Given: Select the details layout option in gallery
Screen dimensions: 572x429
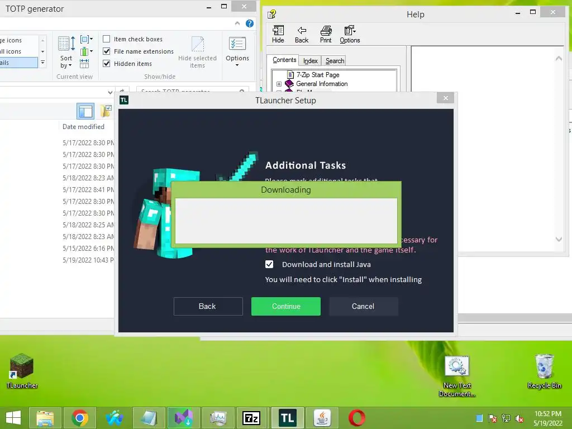Looking at the screenshot, I should coord(18,63).
